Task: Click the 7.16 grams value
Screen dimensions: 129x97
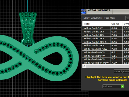Action: [114, 35]
